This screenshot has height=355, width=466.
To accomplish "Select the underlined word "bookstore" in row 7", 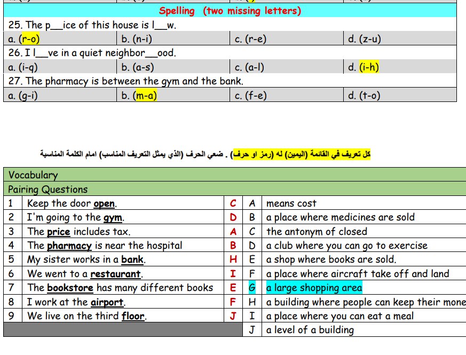I will point(70,288).
